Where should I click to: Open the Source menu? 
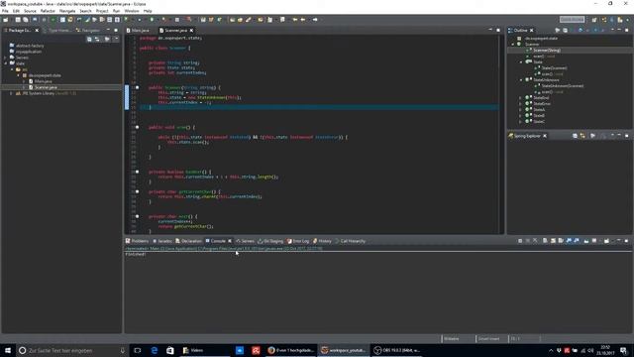(30, 11)
